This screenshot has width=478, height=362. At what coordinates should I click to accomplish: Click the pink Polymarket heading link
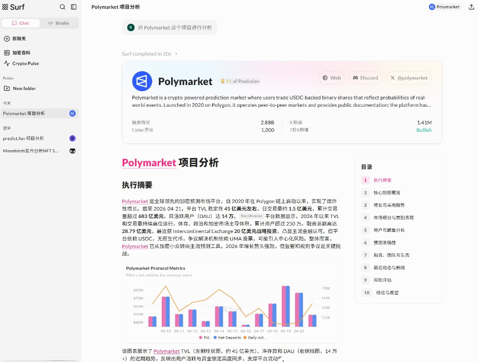(149, 162)
